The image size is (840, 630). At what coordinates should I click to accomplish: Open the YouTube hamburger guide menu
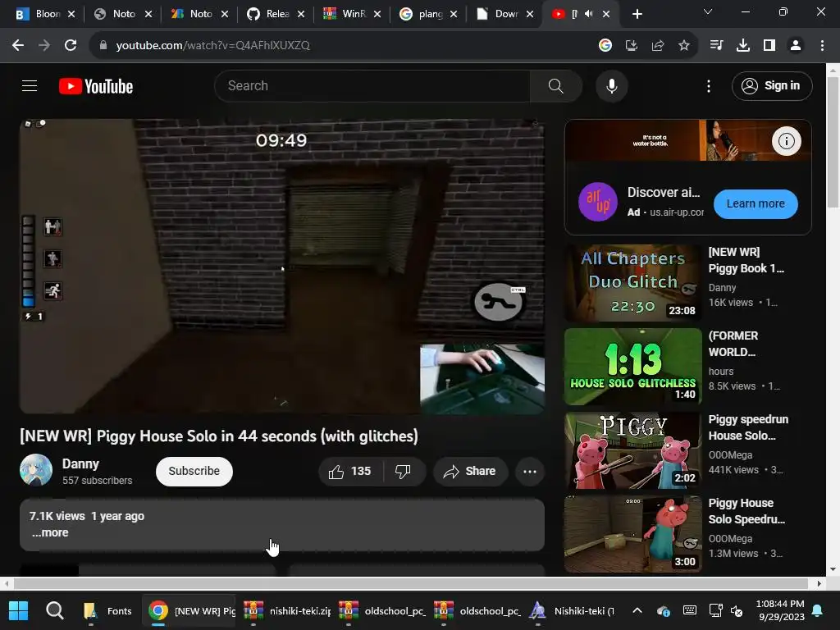point(30,85)
